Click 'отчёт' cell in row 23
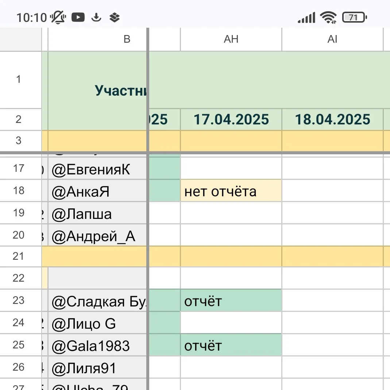The height and width of the screenshot is (390, 390). [x=231, y=301]
